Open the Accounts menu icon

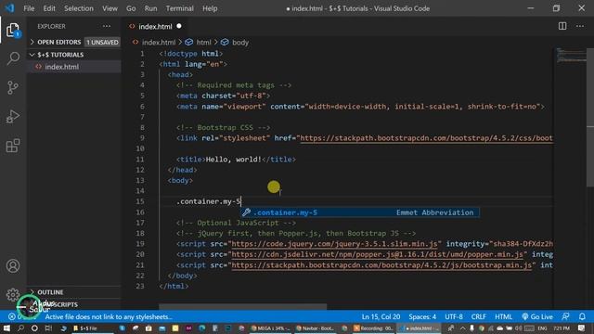click(x=13, y=266)
